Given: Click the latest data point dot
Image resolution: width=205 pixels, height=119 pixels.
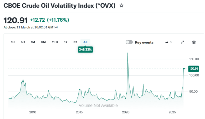Looking at the screenshot, I should [x=184, y=69].
